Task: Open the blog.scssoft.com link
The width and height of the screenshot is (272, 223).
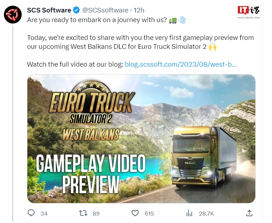Action: pos(181,64)
